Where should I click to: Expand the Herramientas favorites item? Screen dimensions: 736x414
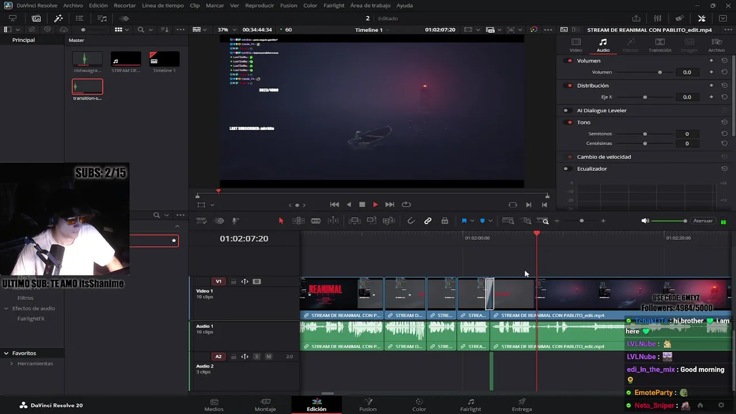[11, 363]
